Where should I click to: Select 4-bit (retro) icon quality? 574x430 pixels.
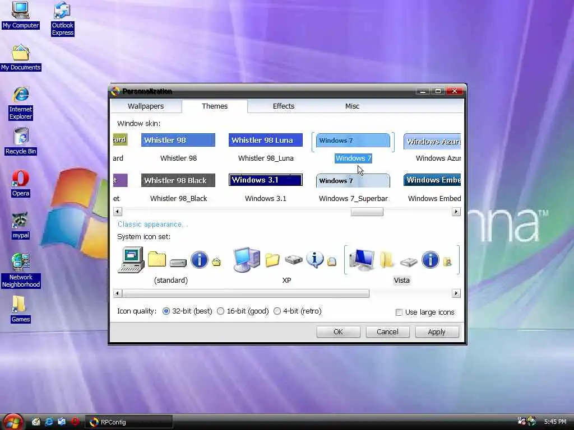[x=298, y=311]
